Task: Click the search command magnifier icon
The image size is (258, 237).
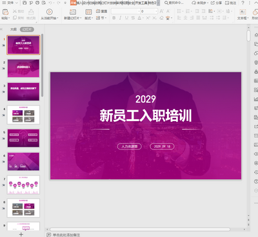Action: [166, 3]
